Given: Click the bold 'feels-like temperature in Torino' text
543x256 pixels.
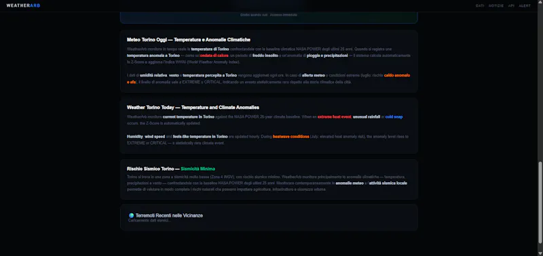Looking at the screenshot, I should click(x=200, y=136).
